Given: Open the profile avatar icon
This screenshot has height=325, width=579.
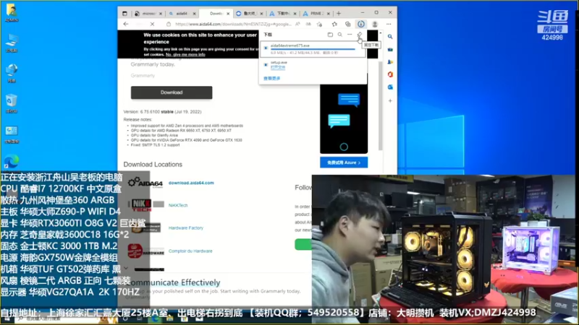Looking at the screenshot, I should 375,24.
